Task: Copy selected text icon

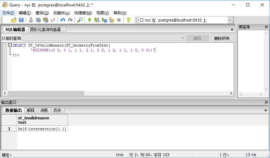Action: (38, 20)
